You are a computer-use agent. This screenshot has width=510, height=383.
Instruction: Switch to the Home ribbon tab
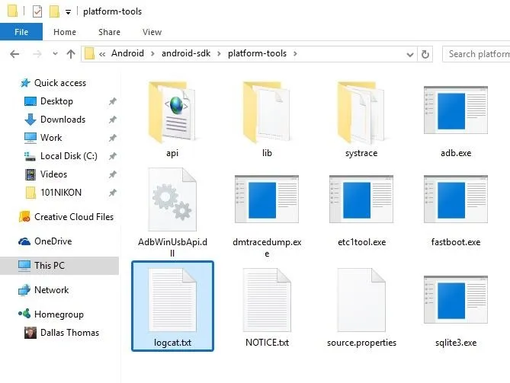point(65,32)
